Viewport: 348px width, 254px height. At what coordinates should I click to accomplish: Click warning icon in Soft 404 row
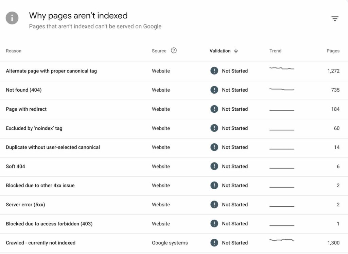coord(214,166)
